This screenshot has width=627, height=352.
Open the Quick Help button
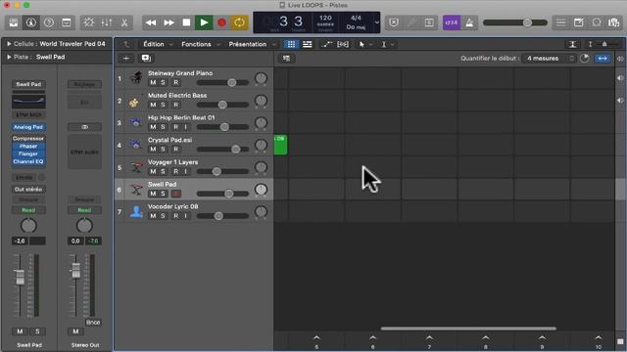click(x=49, y=22)
